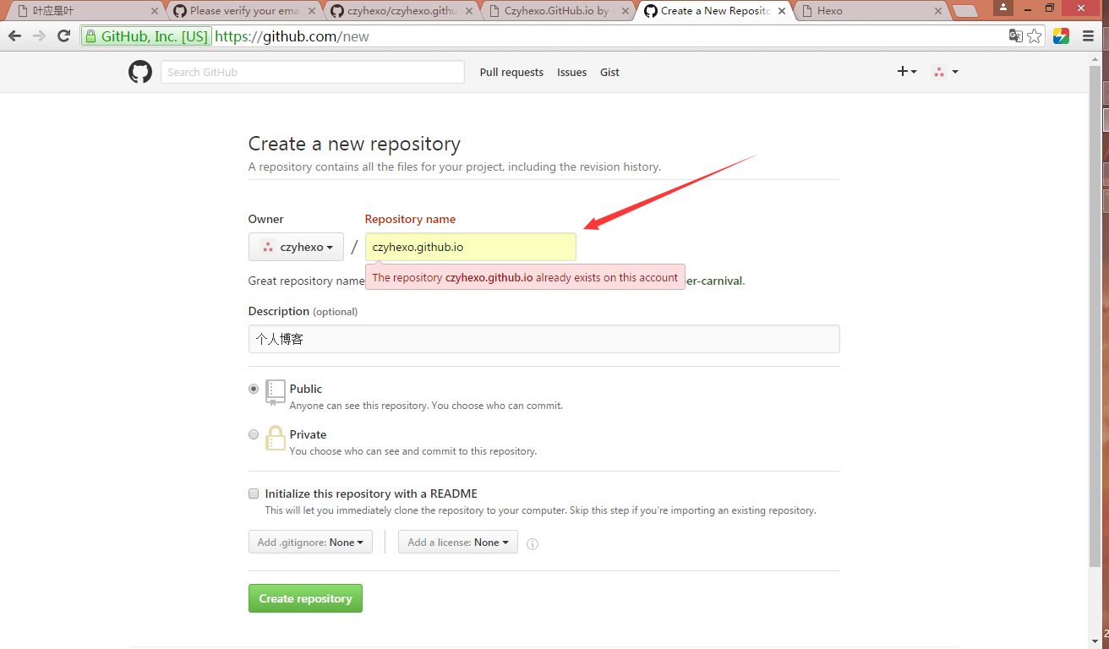Click the Search GitHub field
The width and height of the screenshot is (1109, 649).
pos(313,72)
